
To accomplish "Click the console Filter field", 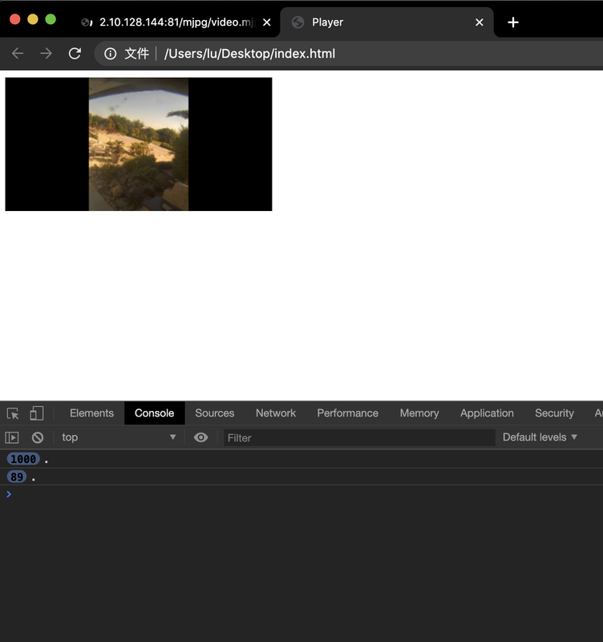I will point(359,437).
